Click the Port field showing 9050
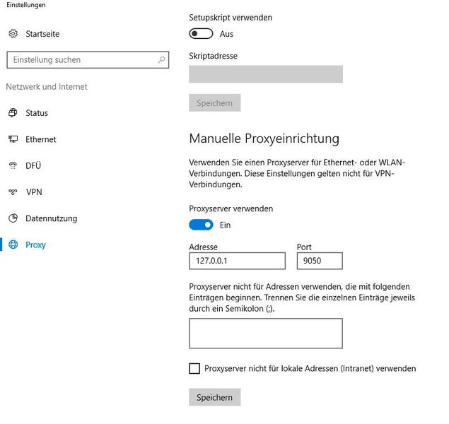The height and width of the screenshot is (424, 449). pos(320,261)
